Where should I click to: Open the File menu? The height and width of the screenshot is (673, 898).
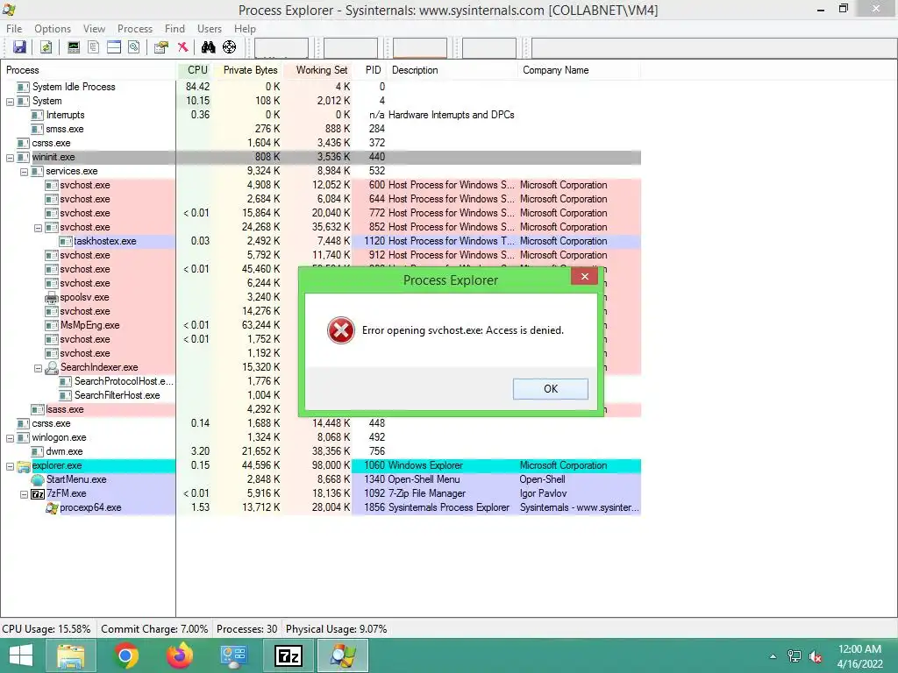[14, 29]
